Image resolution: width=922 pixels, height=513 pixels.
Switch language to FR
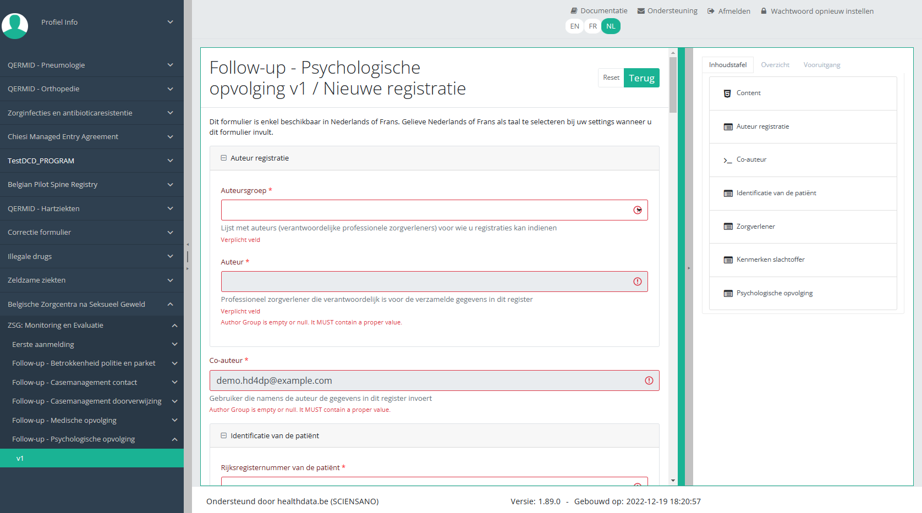pos(592,26)
